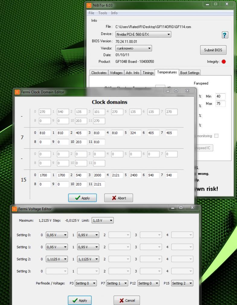Click the BIOS Version text 70.24.11.00.01
This screenshot has width=237, height=305.
pos(126,41)
